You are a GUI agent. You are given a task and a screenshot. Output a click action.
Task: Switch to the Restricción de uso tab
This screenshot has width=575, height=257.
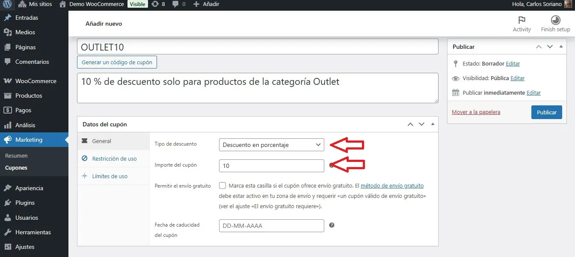[114, 158]
